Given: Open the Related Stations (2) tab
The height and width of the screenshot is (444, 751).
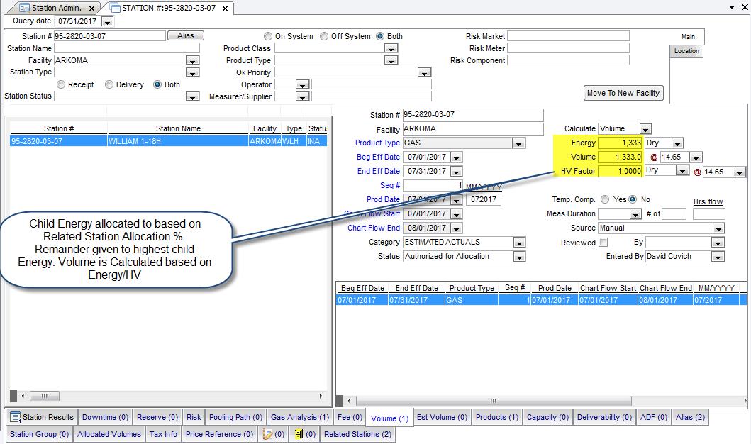Looking at the screenshot, I should (357, 434).
